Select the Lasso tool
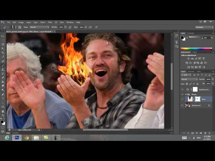The width and height of the screenshot is (215, 161). click(3, 45)
